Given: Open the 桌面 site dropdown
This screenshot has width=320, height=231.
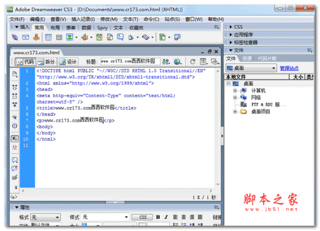Looking at the screenshot, I should click(251, 68).
